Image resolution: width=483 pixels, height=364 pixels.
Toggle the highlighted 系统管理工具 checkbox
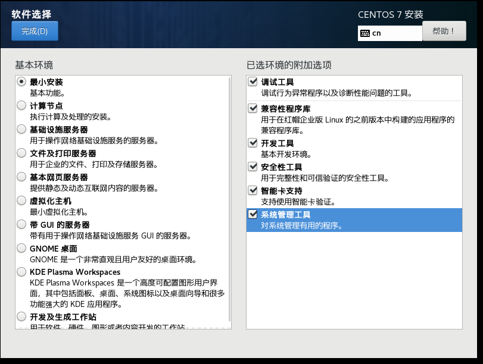253,214
